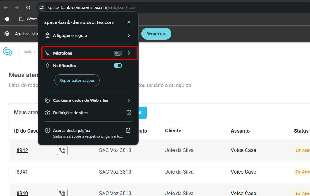Close the site information popup

129,22
